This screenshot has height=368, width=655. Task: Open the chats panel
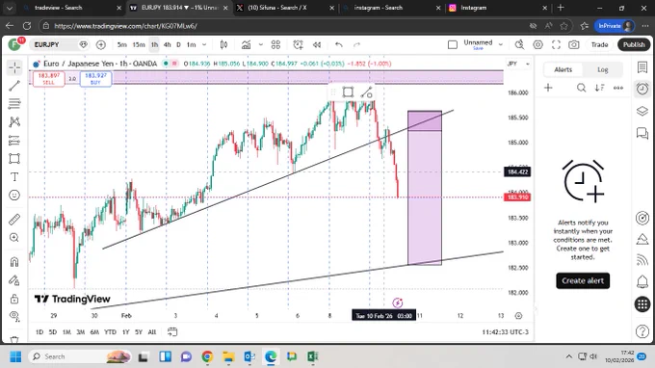click(x=642, y=133)
